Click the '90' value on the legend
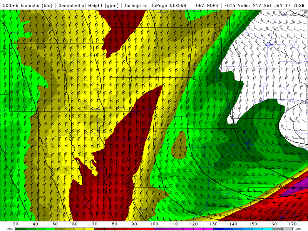The height and width of the screenshot is (231, 308). point(134,224)
